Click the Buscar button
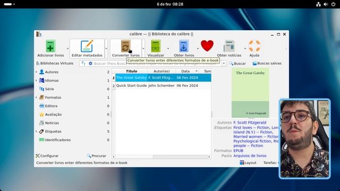340x191 pixels. coord(237,64)
